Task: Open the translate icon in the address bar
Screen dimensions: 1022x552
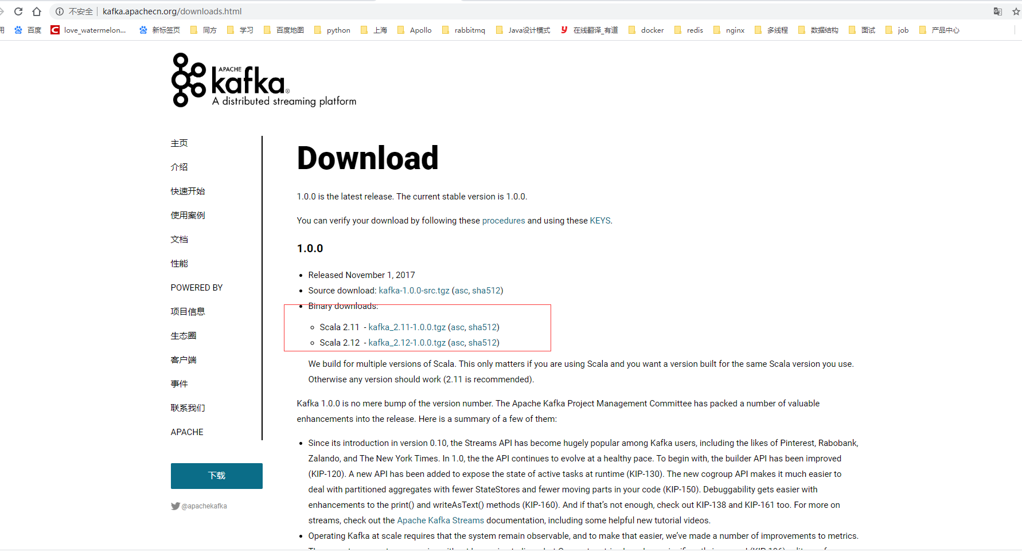Action: (x=997, y=11)
